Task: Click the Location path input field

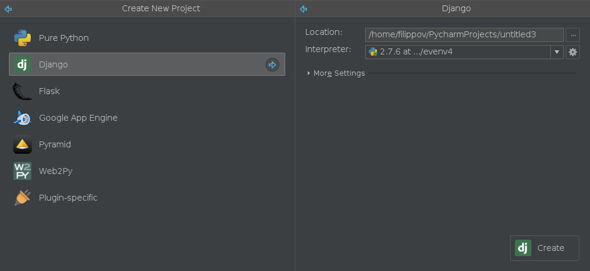Action: (465, 35)
